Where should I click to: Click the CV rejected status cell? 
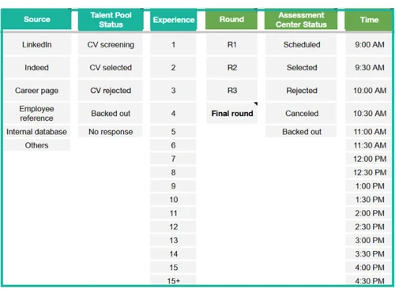tap(111, 90)
